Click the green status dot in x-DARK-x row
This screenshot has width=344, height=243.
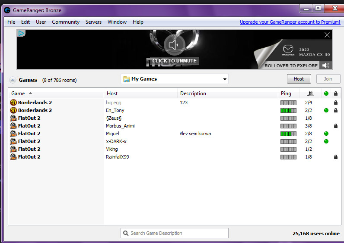click(x=326, y=141)
